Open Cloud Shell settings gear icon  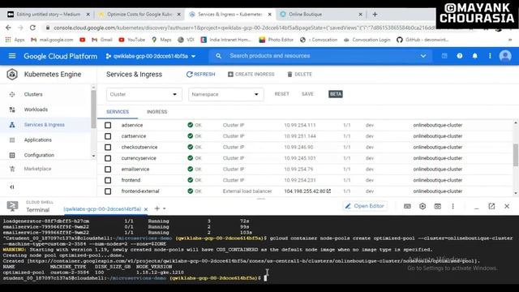(422, 206)
